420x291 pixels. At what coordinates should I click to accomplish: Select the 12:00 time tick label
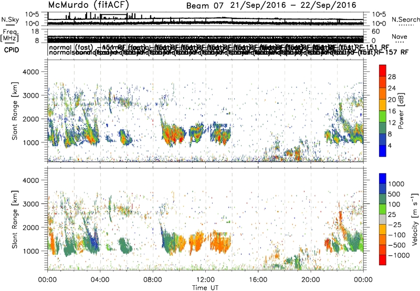click(205, 280)
